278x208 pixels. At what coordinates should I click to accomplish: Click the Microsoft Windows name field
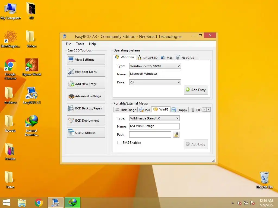click(x=155, y=74)
